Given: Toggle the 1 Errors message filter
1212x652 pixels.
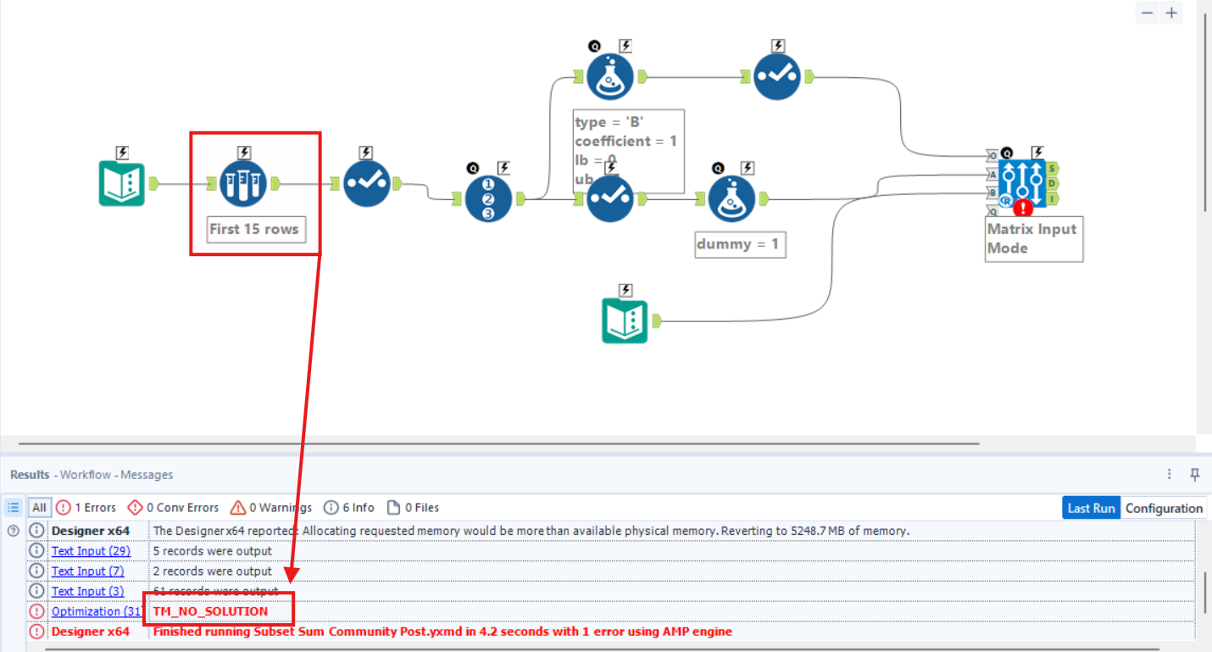Looking at the screenshot, I should point(85,507).
